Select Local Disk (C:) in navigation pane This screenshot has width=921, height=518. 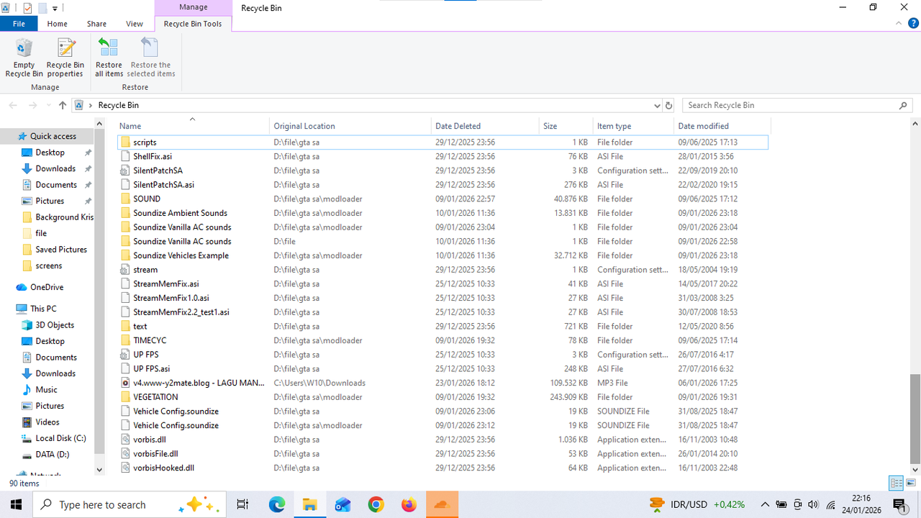point(60,438)
